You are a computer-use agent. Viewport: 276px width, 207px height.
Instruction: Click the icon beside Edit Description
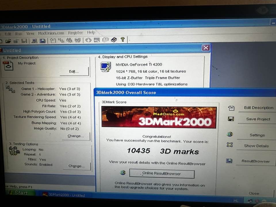point(231,108)
